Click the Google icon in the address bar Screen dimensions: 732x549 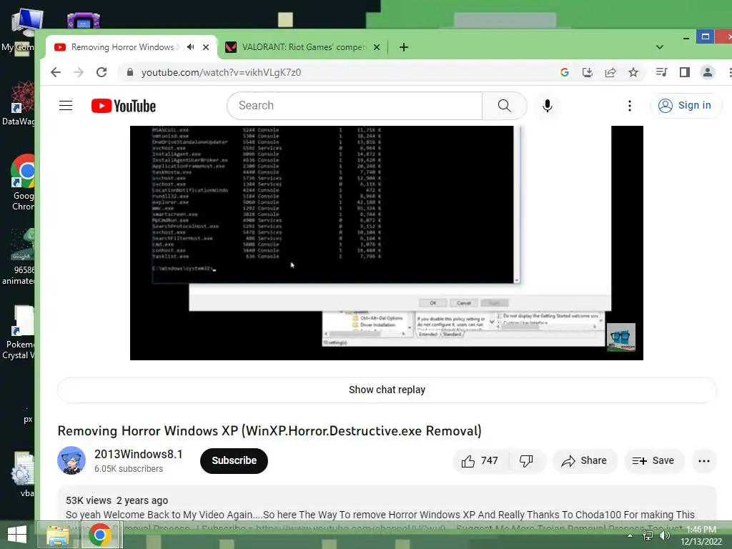pos(565,72)
